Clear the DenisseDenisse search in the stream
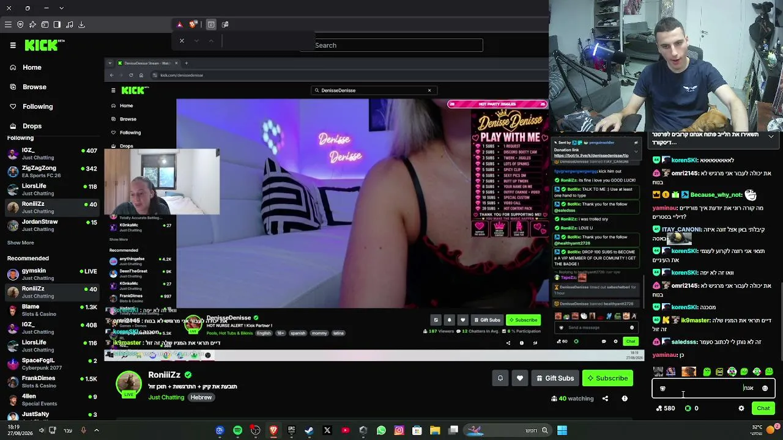Screen dimensions: 783x440 coord(429,90)
